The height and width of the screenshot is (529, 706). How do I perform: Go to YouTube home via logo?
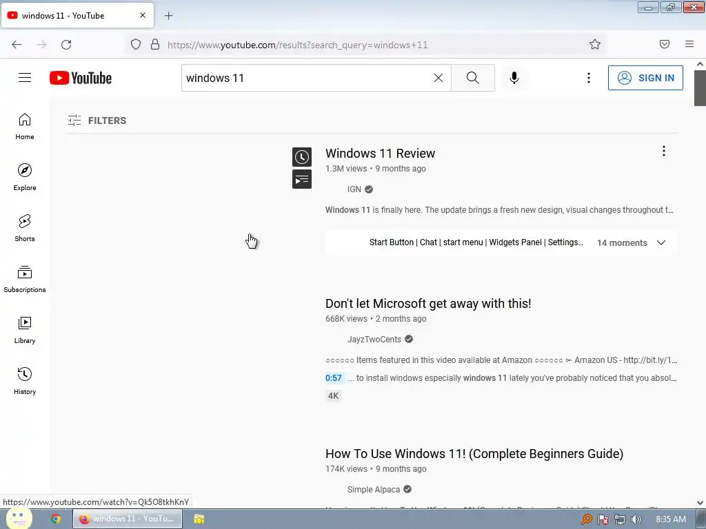click(81, 78)
